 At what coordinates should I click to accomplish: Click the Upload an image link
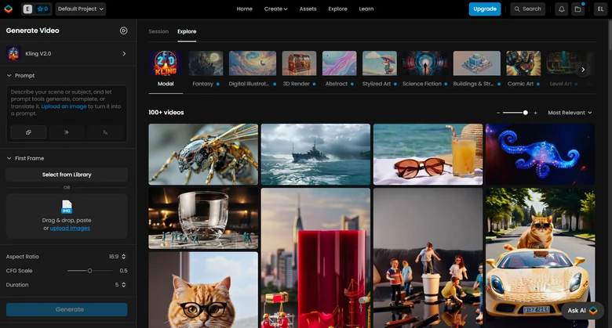coord(64,106)
